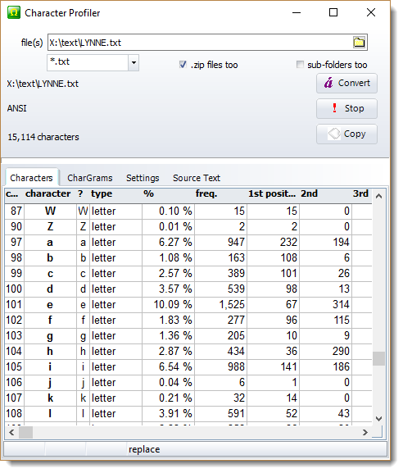Enable the sub-folders too checkbox

pos(300,65)
